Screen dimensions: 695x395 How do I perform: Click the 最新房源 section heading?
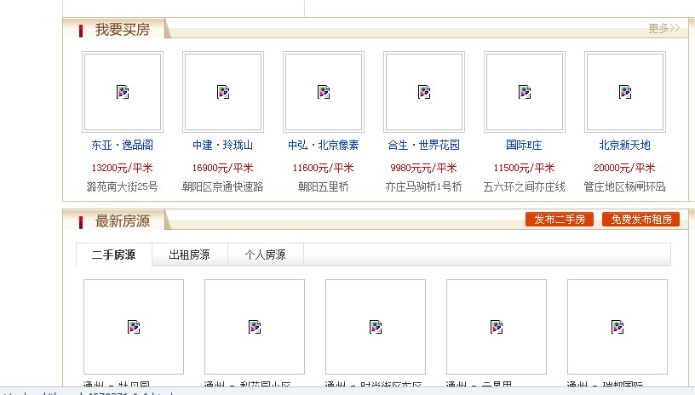click(x=123, y=221)
